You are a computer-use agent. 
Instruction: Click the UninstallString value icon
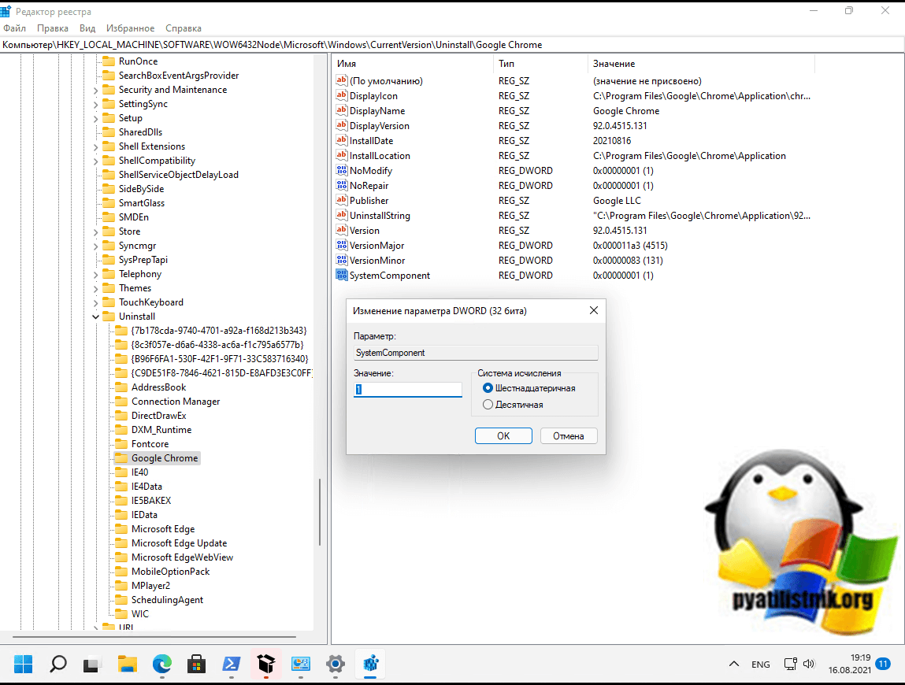pos(342,216)
